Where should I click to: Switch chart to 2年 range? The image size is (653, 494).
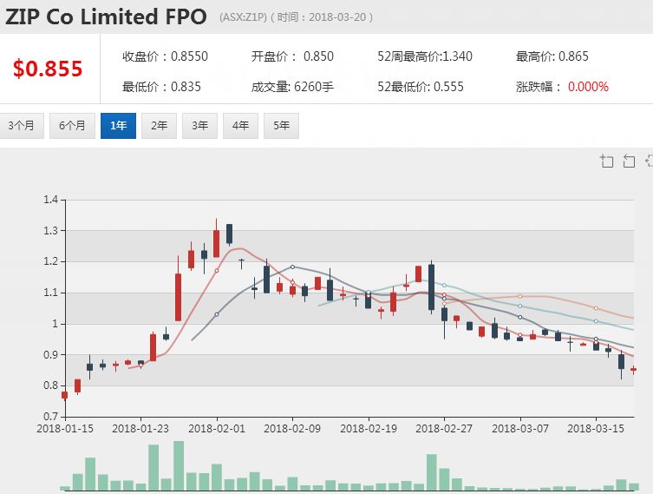159,126
